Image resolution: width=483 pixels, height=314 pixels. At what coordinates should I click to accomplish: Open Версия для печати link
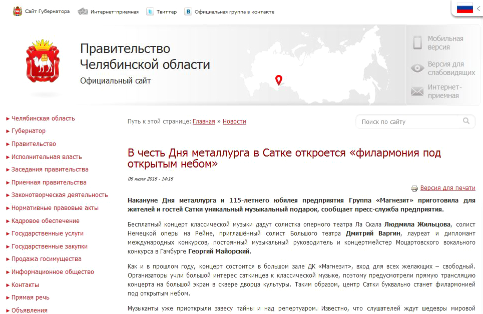[447, 188]
